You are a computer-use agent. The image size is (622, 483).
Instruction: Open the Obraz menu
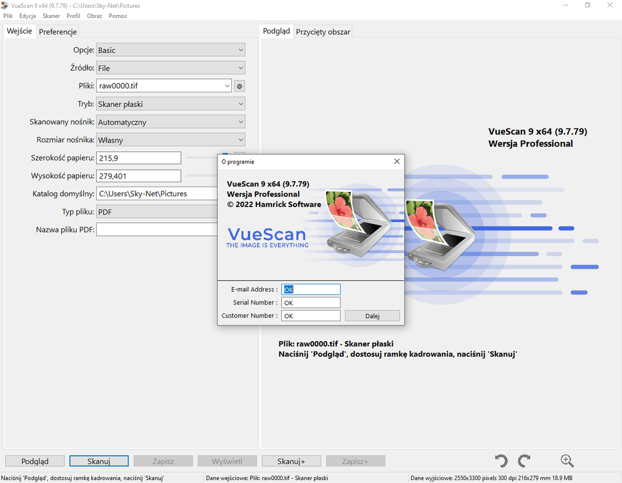point(94,16)
